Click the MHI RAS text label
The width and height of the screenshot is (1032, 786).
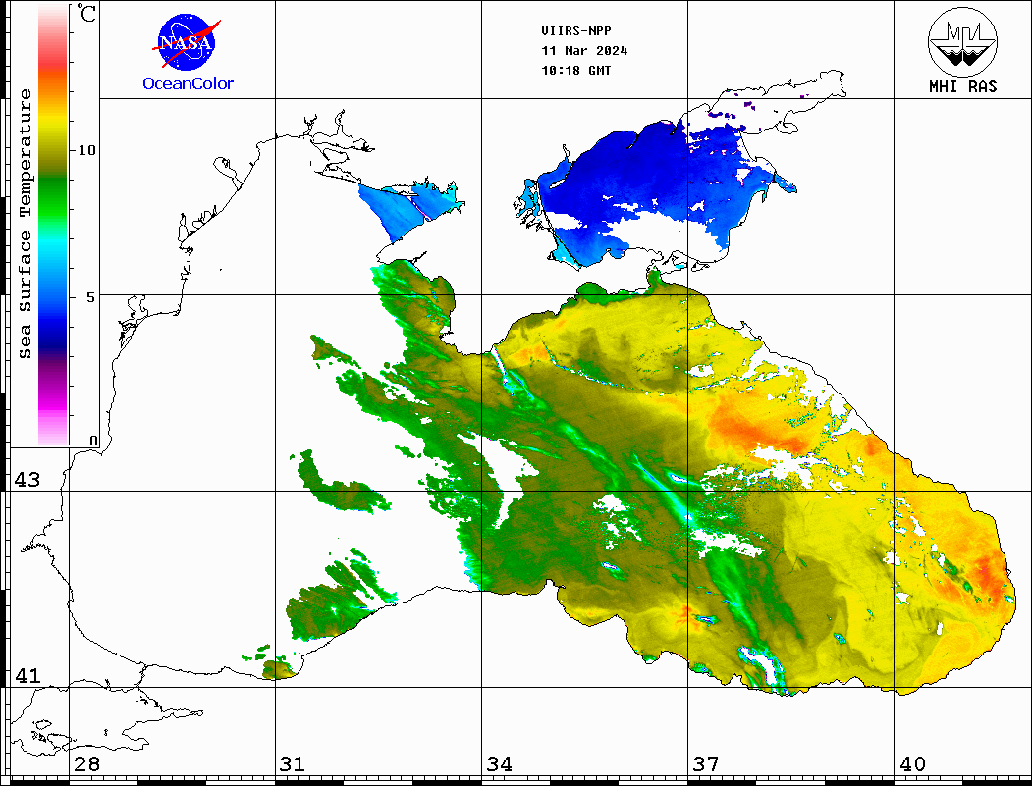962,86
